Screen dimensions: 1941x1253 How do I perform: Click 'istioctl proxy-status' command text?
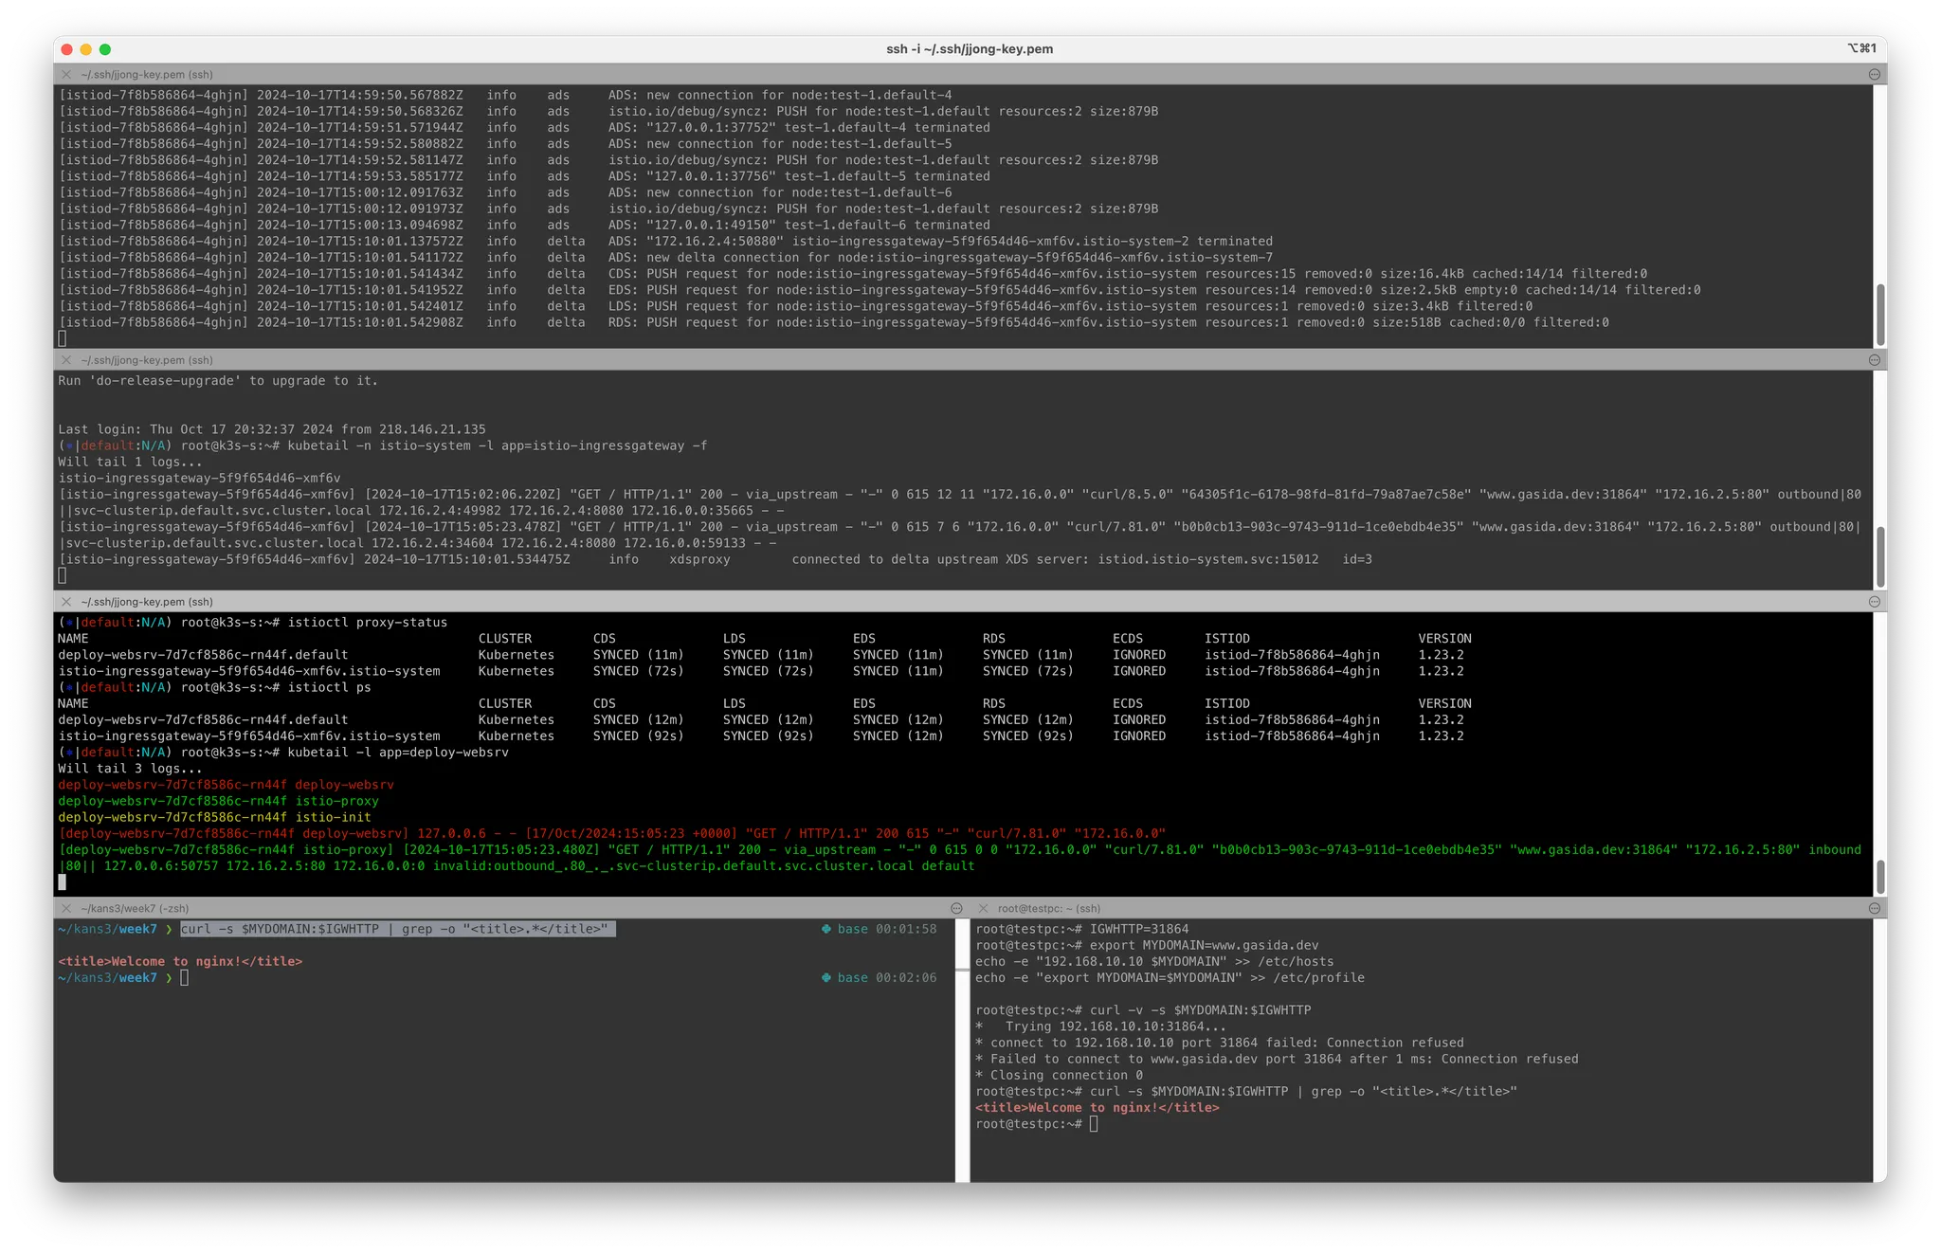pos(368,623)
